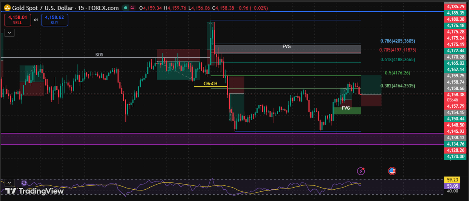
Task: Select the red stop-loss box at right
Action: coord(371,100)
